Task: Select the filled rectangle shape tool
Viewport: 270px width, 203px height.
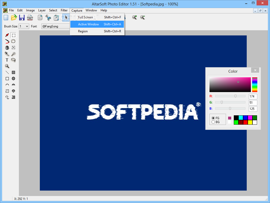Action: [13, 72]
